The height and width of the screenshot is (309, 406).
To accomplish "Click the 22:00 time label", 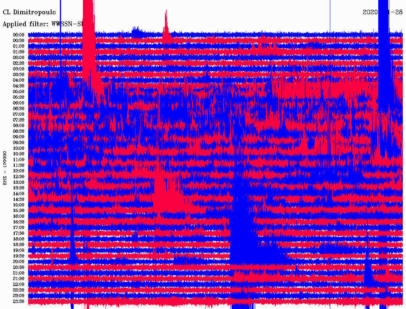I will [x=19, y=284].
